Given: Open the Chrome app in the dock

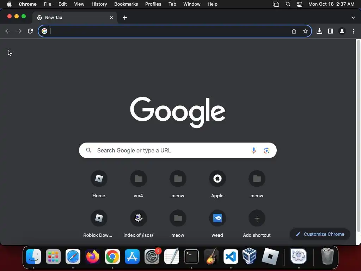Looking at the screenshot, I should (112, 257).
